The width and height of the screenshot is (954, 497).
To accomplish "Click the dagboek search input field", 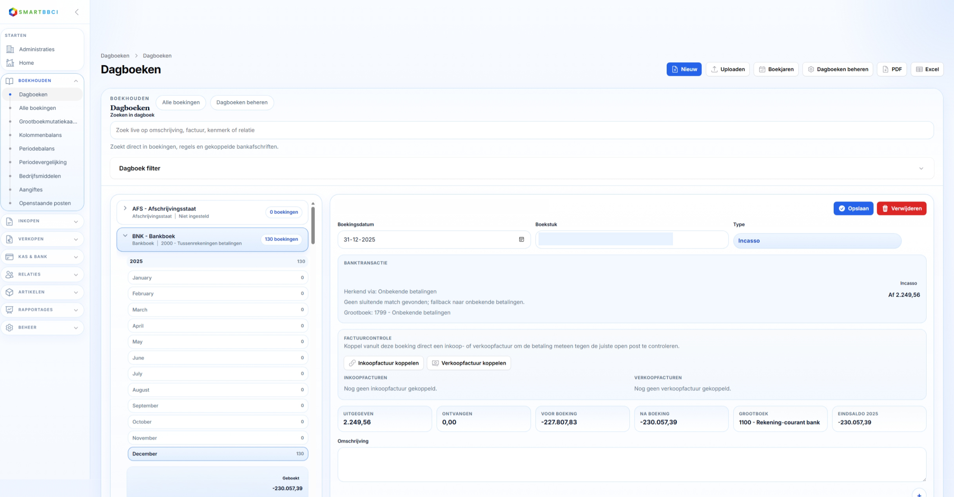I will [521, 130].
